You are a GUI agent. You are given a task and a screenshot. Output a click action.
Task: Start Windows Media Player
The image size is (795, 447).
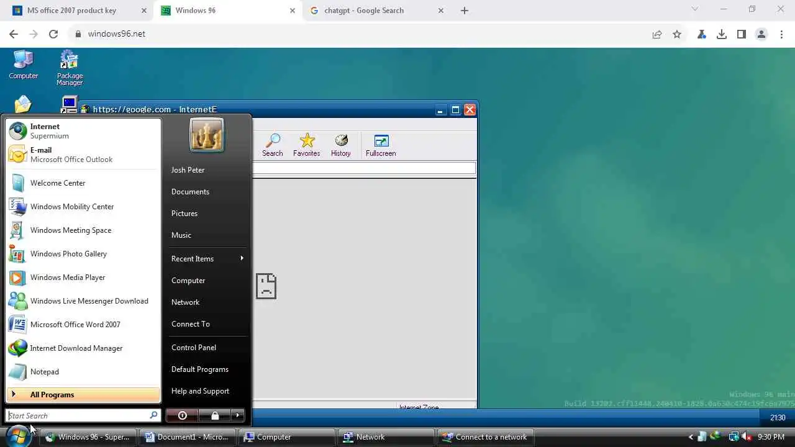click(83, 278)
